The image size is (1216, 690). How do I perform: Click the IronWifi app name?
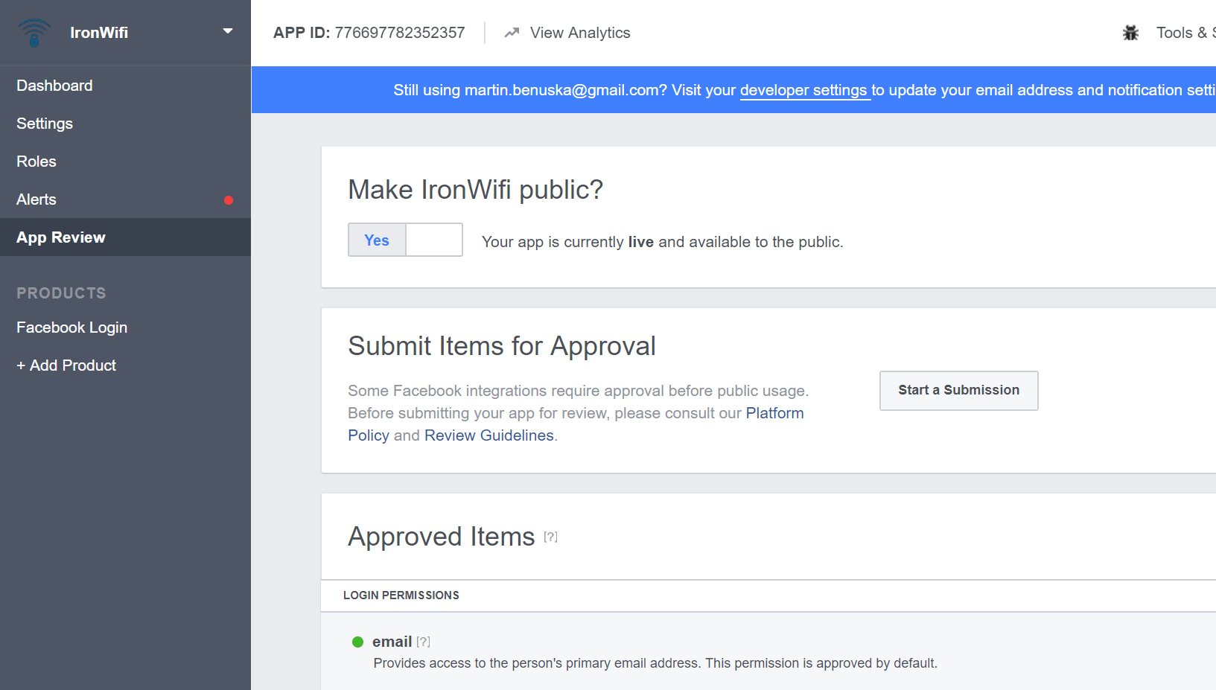point(99,33)
